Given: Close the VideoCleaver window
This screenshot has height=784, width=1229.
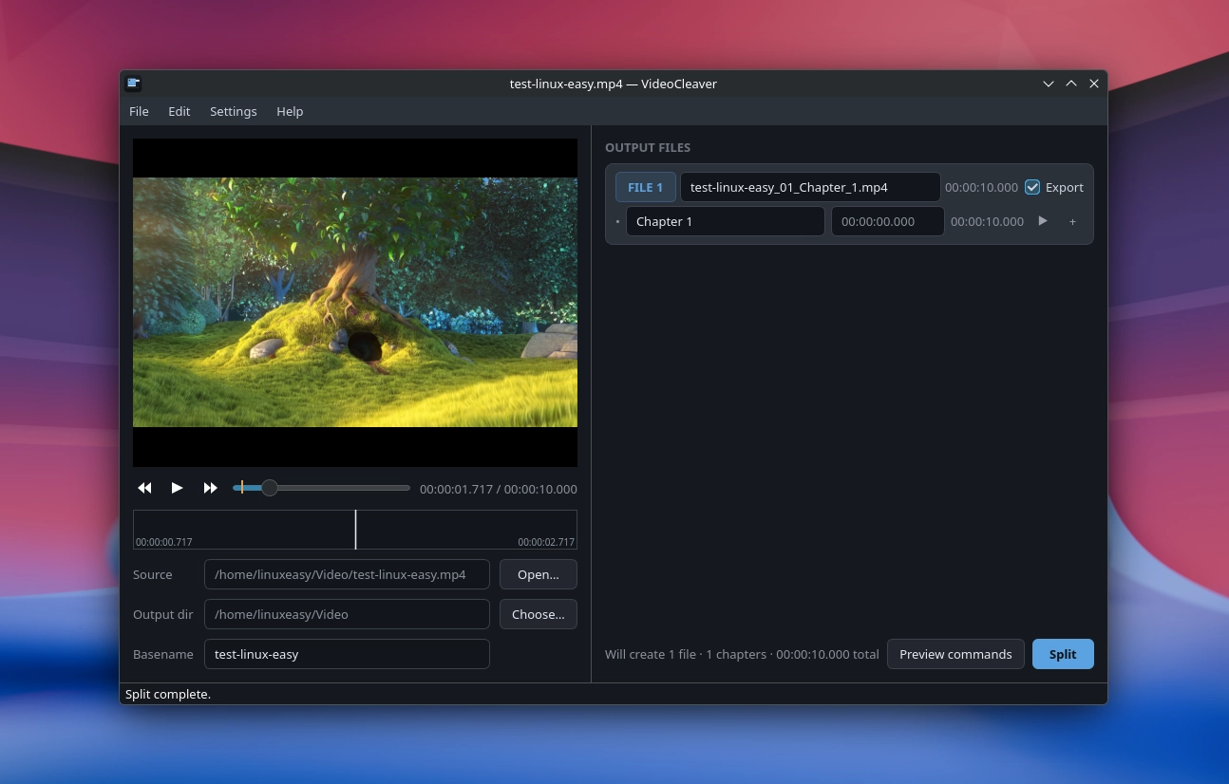Looking at the screenshot, I should coord(1094,84).
